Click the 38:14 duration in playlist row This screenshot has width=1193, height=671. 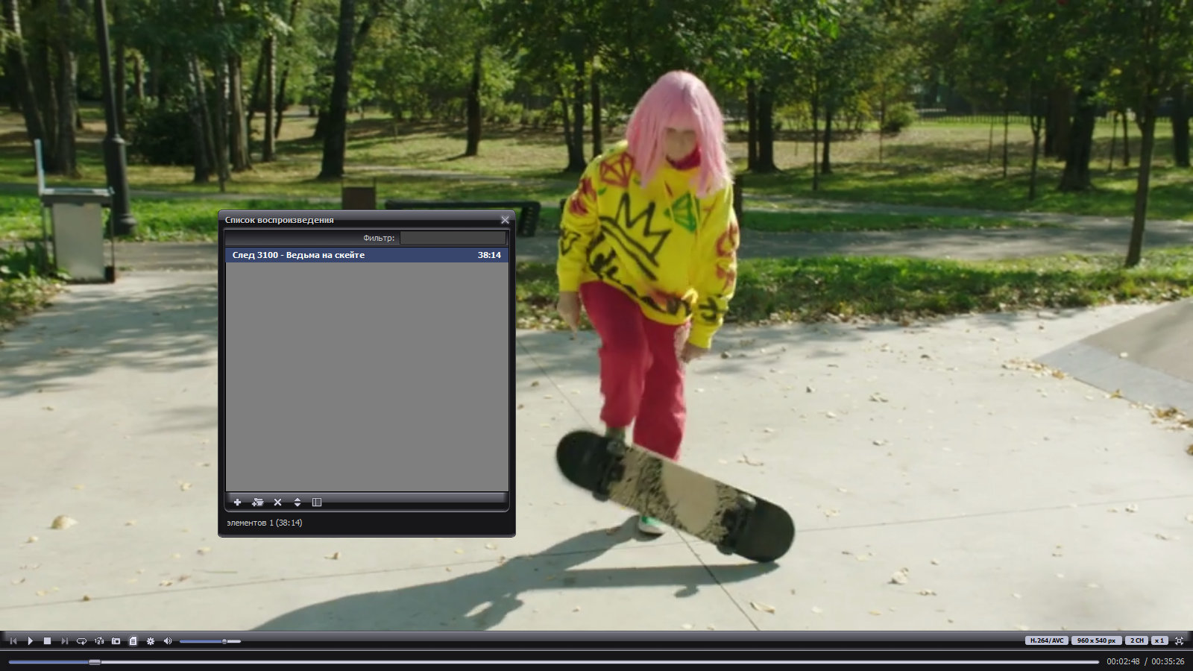pyautogui.click(x=489, y=255)
